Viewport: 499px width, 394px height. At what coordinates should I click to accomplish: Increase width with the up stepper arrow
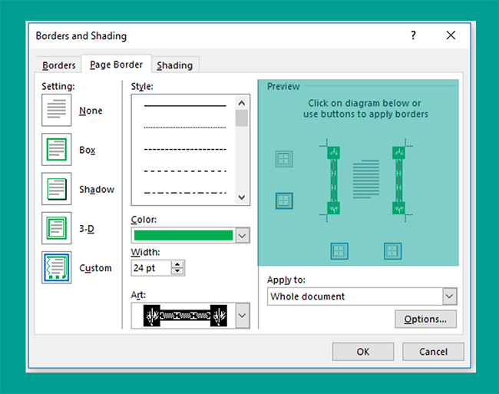click(x=177, y=264)
